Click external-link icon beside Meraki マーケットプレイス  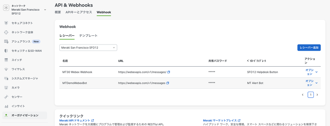pos(239,120)
